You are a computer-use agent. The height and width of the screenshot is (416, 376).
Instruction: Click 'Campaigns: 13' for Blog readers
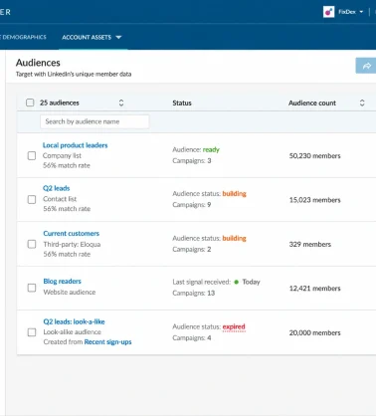tap(194, 293)
